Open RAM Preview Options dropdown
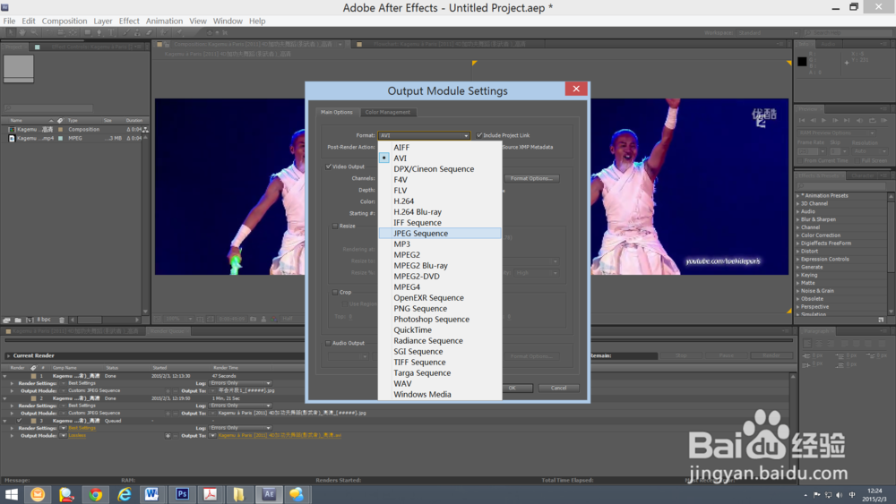 837,133
